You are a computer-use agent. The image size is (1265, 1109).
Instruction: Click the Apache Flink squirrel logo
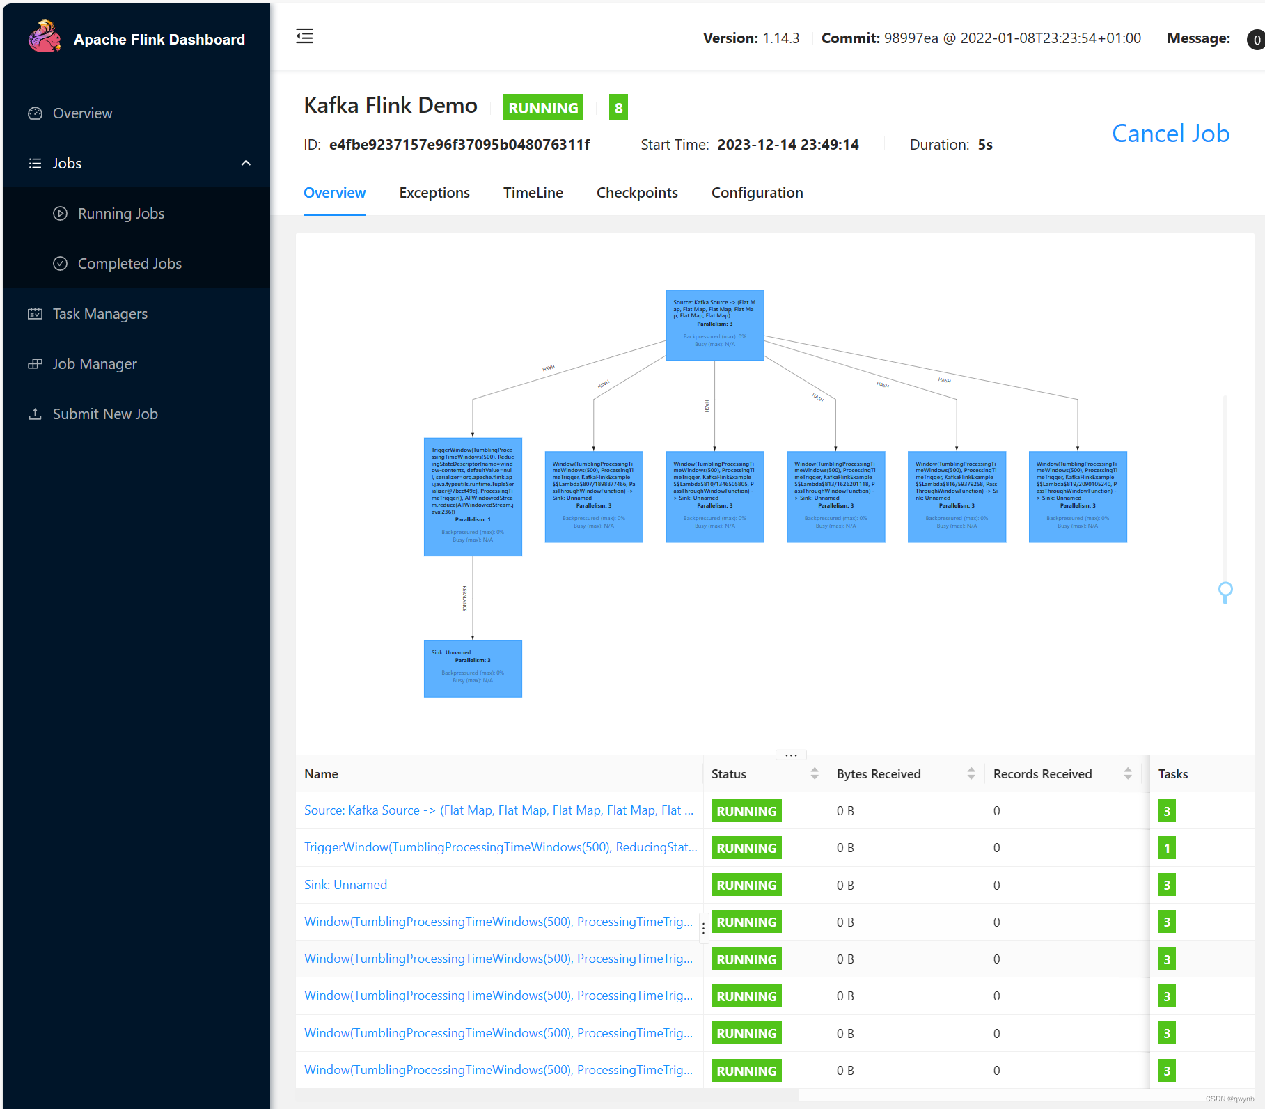pos(45,36)
